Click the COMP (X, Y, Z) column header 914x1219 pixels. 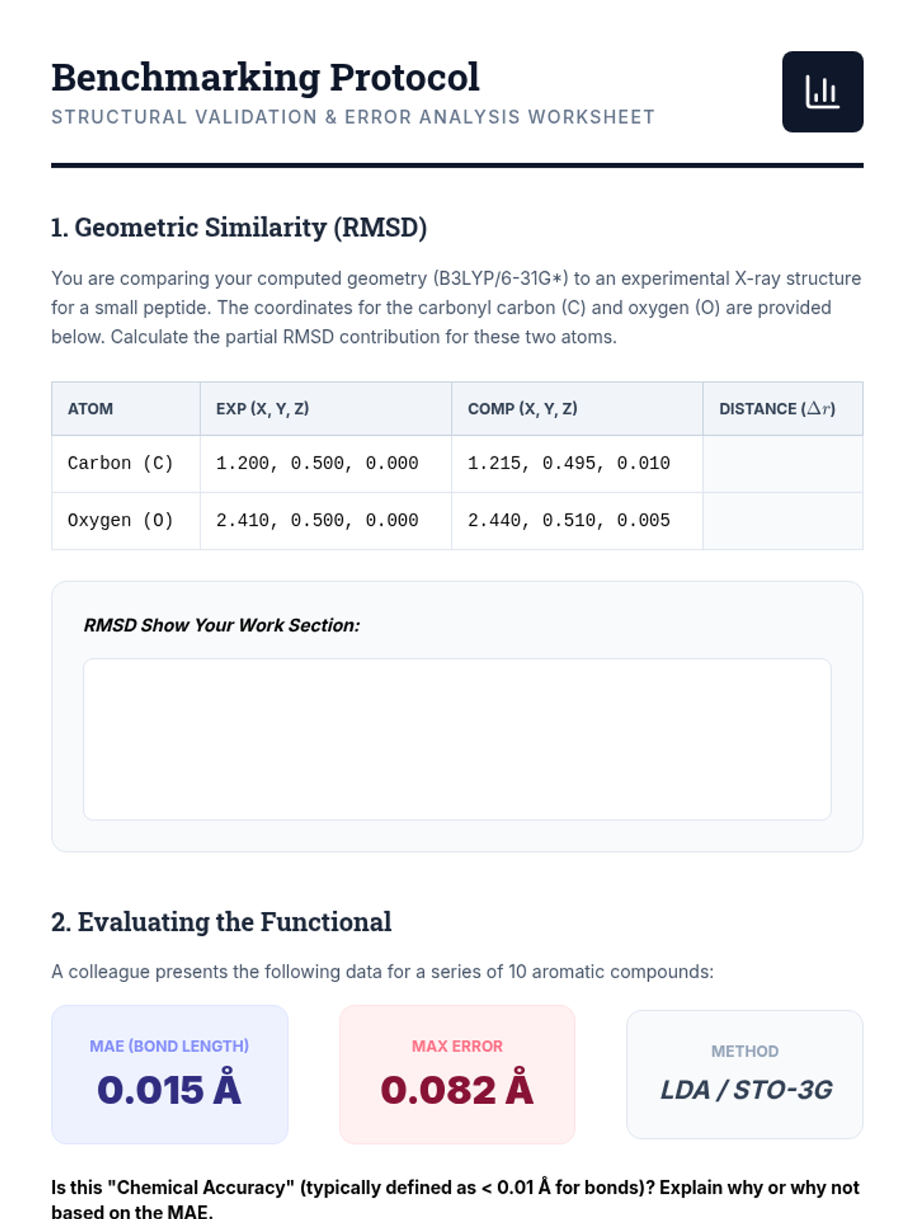[x=523, y=409]
